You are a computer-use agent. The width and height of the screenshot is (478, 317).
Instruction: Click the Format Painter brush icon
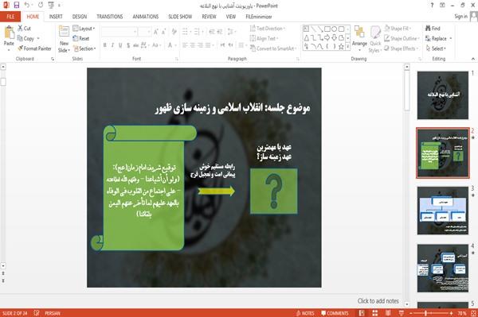point(21,48)
